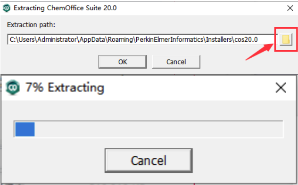
Task: Confirm extraction with the OK button
Action: click(123, 62)
